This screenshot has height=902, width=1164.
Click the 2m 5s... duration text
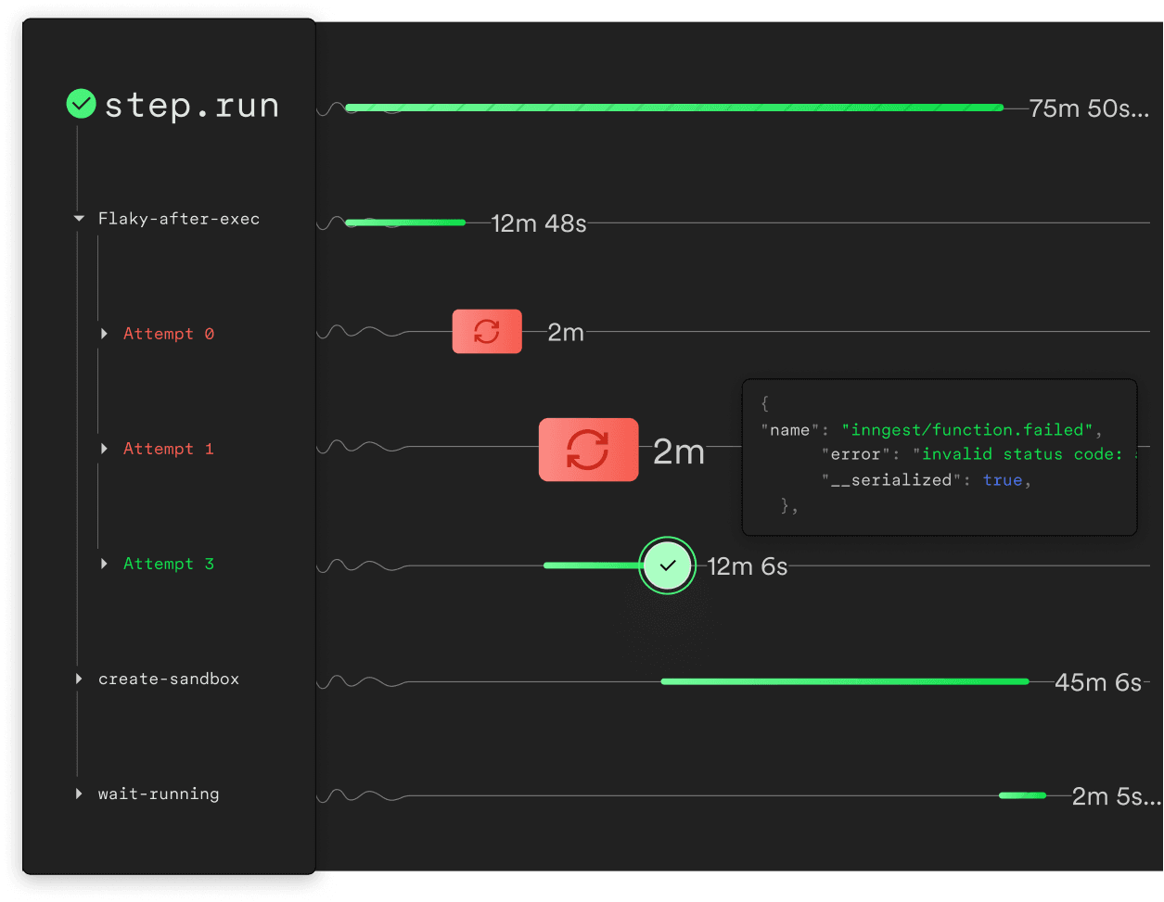coord(1116,796)
